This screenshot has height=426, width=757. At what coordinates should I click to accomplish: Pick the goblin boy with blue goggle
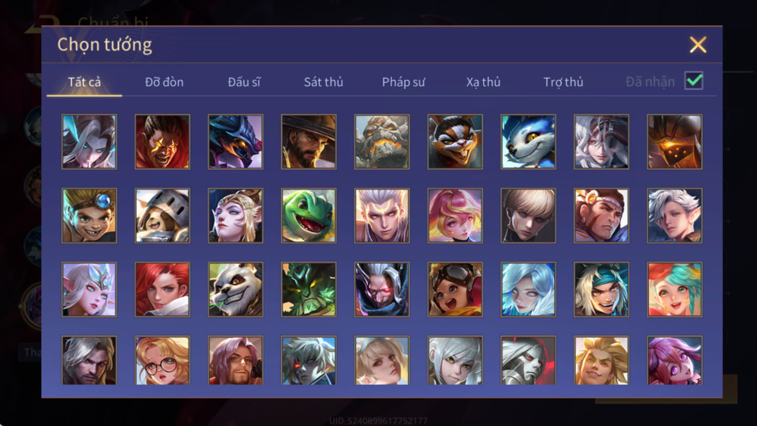tap(89, 215)
